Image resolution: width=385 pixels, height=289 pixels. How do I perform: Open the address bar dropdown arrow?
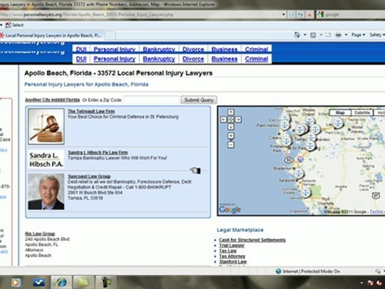coord(284,15)
